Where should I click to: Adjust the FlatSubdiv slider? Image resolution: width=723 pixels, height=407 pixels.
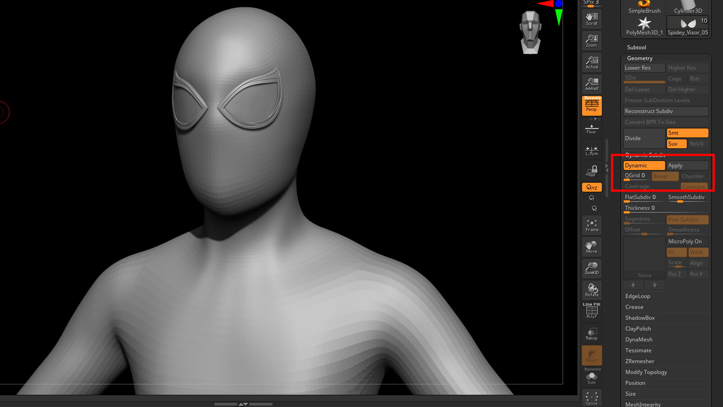click(x=644, y=198)
